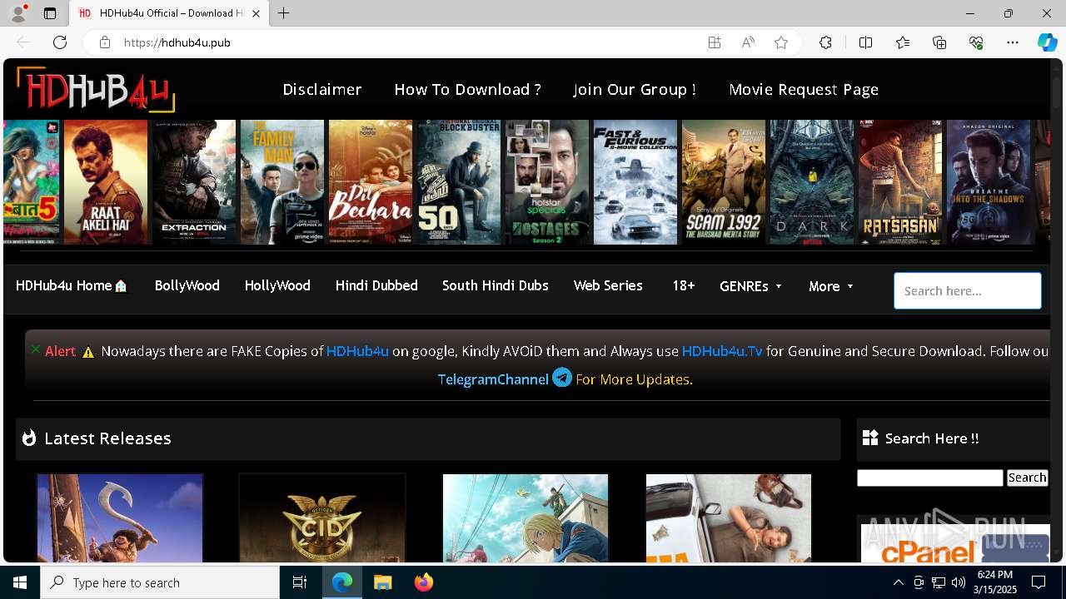1066x599 pixels.
Task: Open Microsoft Edge on taskbar
Action: 342,582
